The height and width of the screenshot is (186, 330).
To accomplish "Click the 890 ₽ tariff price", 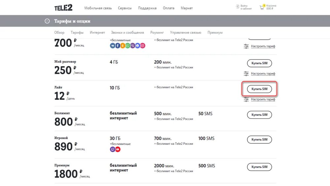I will pos(69,146).
